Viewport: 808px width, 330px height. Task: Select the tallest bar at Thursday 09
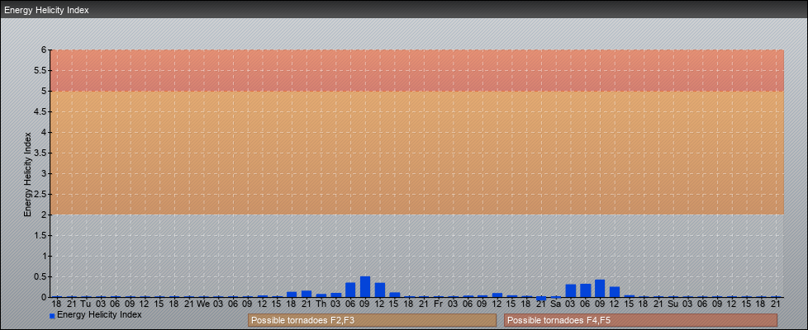click(x=365, y=287)
